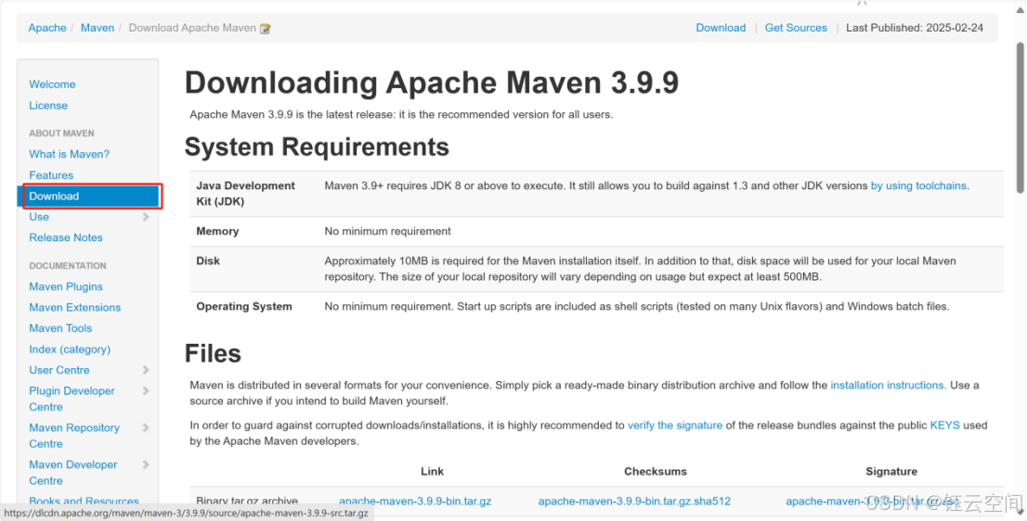Click the 'System Requirements' heading

(317, 147)
